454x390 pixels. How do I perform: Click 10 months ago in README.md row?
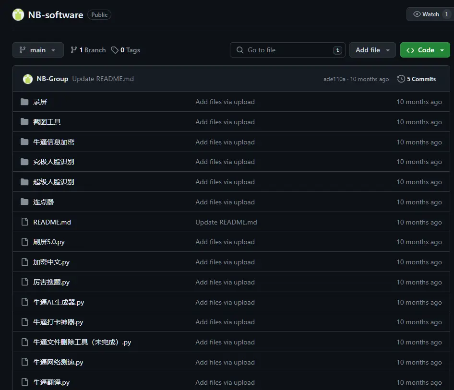coord(419,222)
